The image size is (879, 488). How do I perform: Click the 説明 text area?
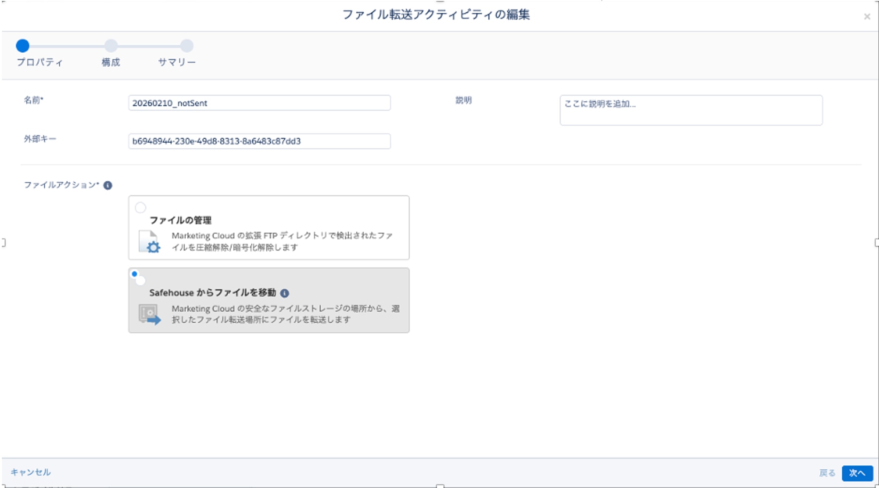pyautogui.click(x=691, y=110)
